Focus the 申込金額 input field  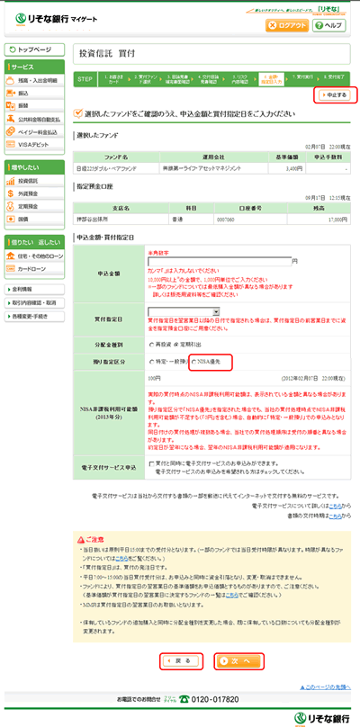[220, 261]
